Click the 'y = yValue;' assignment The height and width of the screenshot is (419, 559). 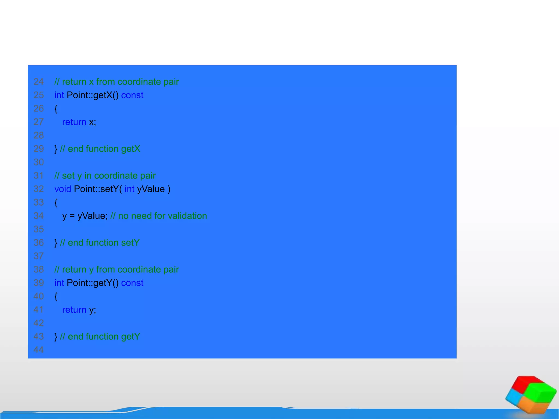click(x=85, y=216)
